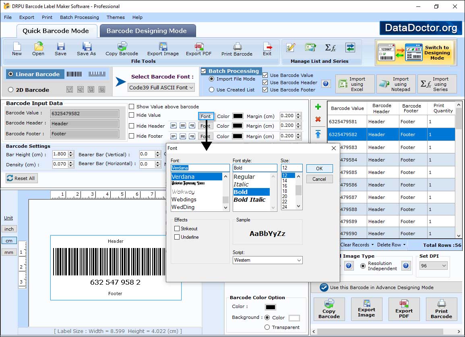Click Print Barcode in File Tools toolbar

[x=237, y=49]
